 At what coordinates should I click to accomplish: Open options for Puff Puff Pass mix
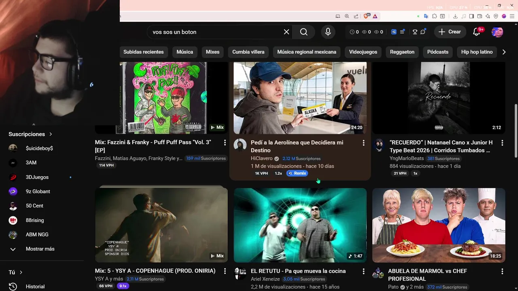(x=225, y=143)
